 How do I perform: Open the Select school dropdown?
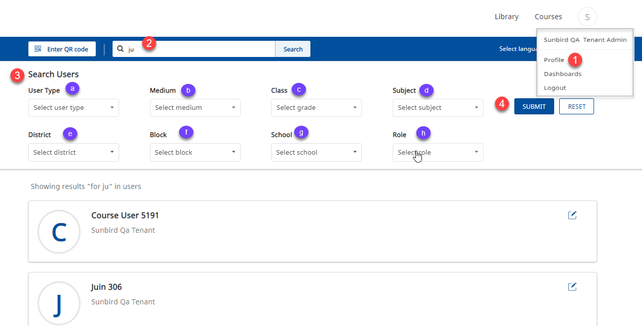(316, 152)
